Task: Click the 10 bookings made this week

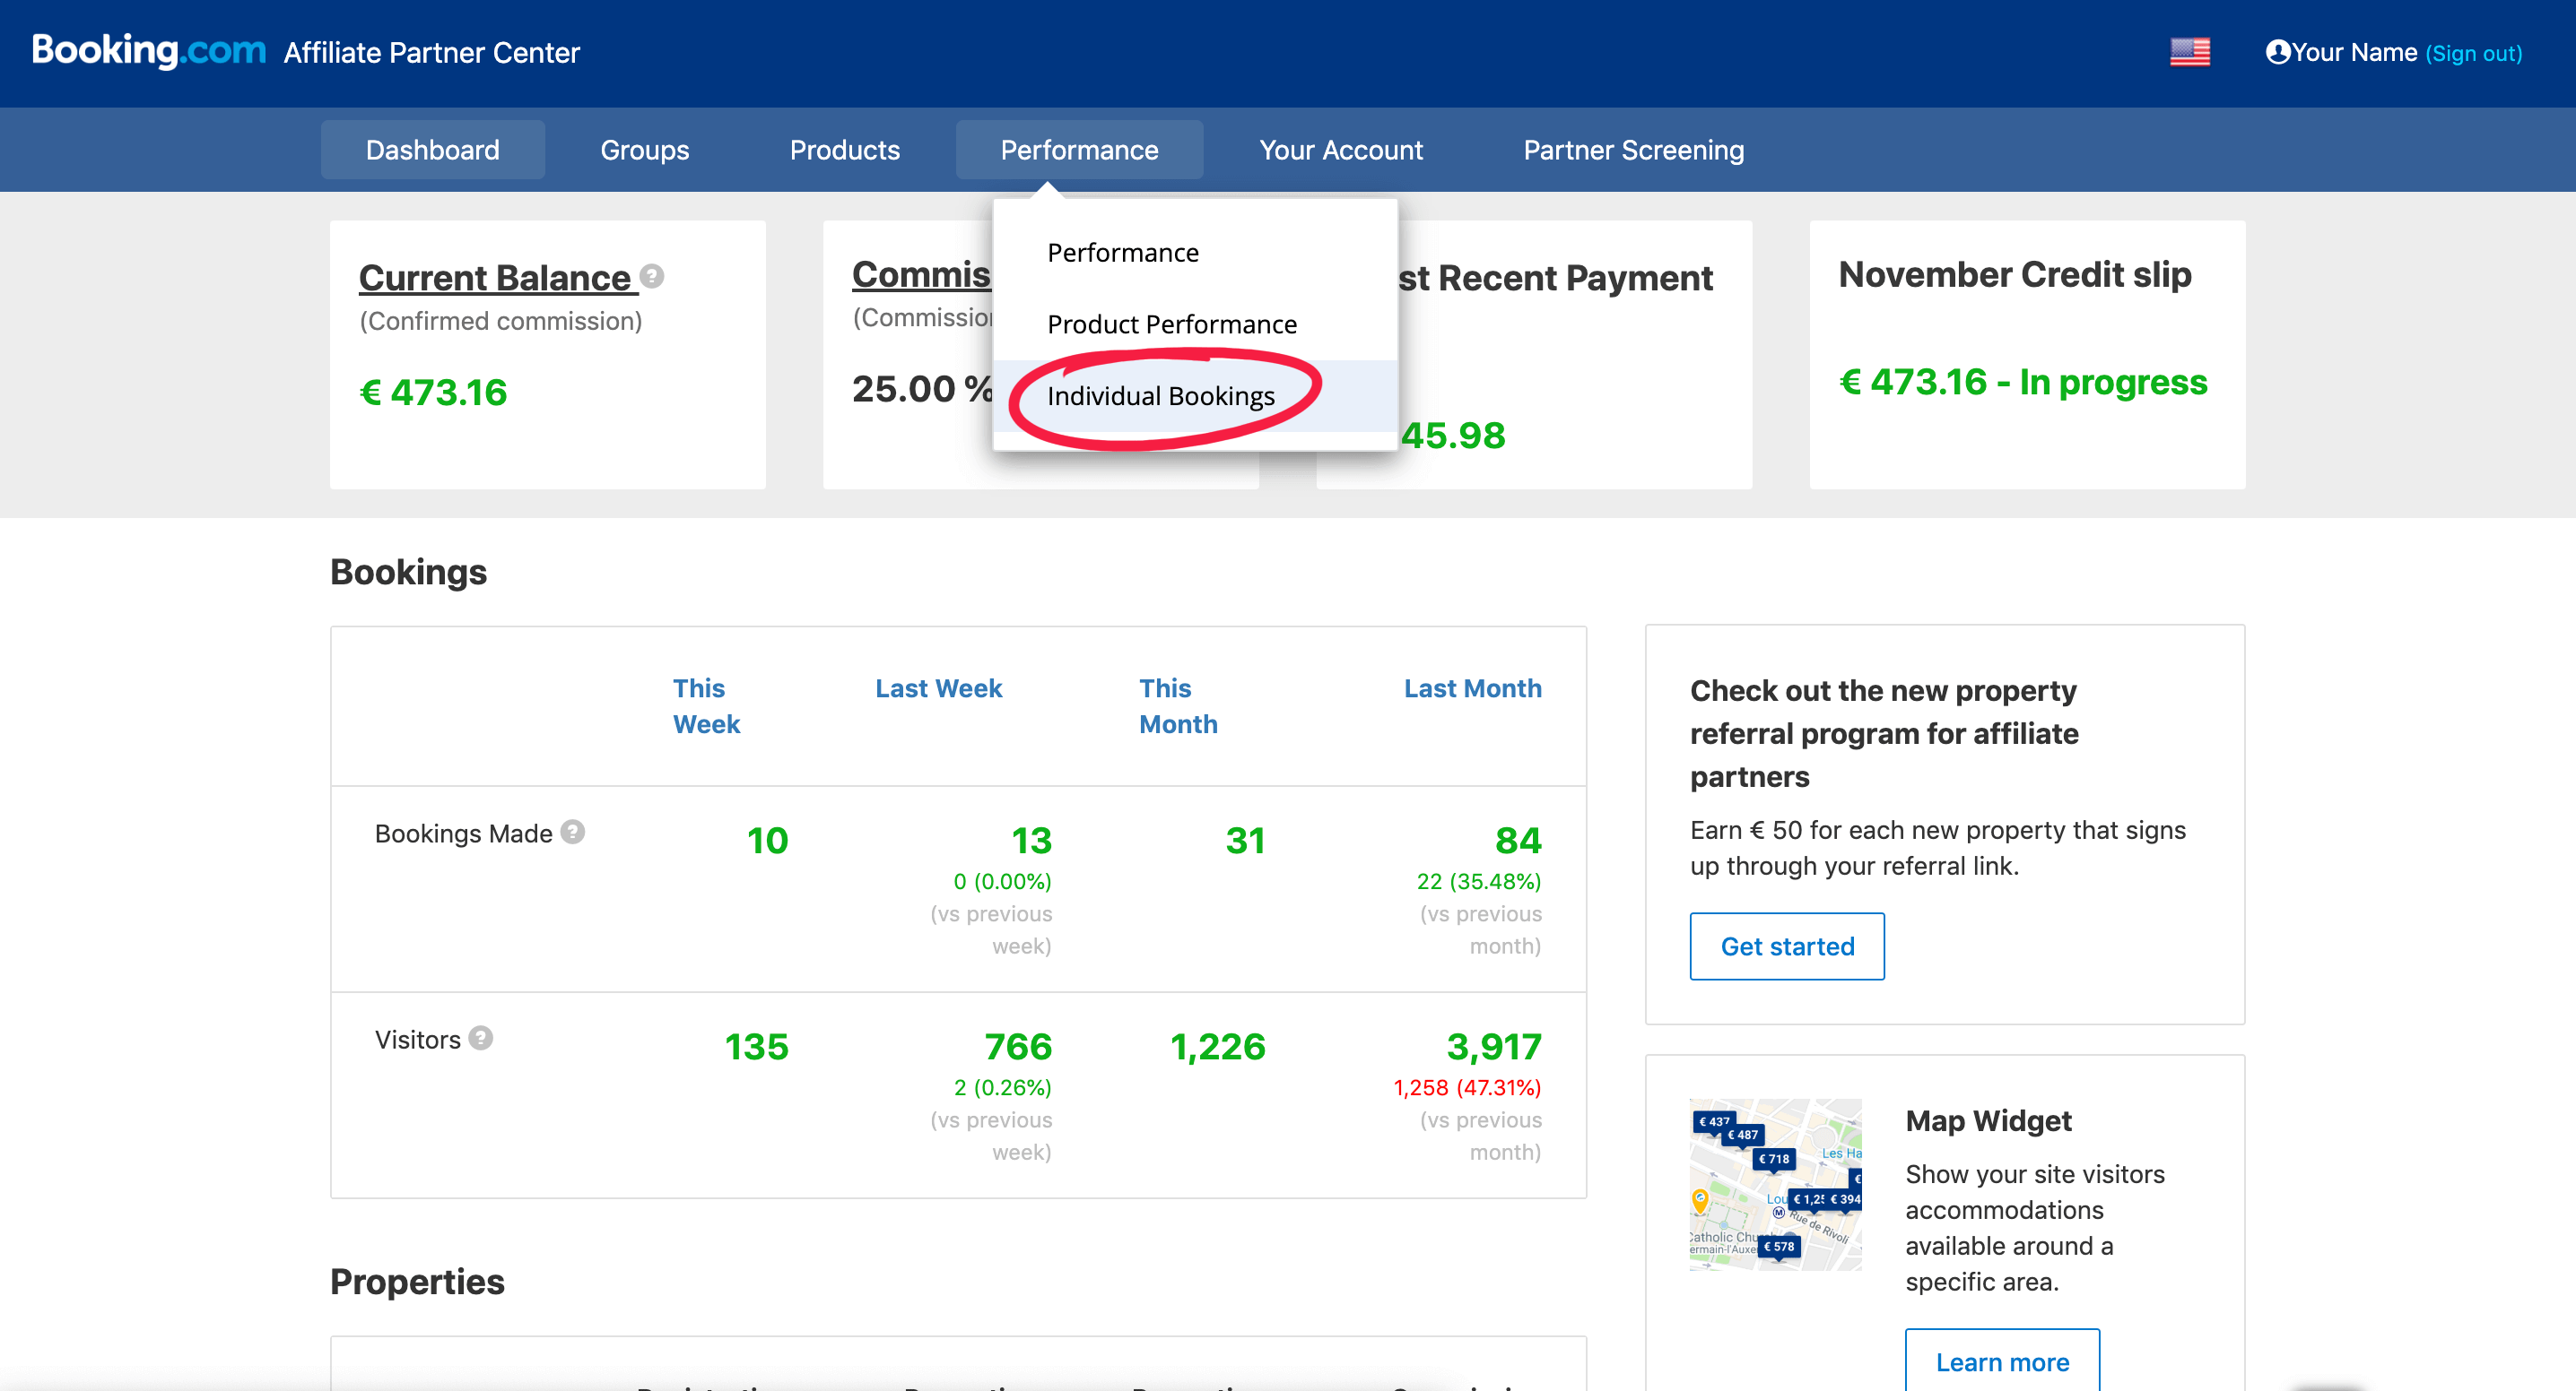Action: pos(767,841)
